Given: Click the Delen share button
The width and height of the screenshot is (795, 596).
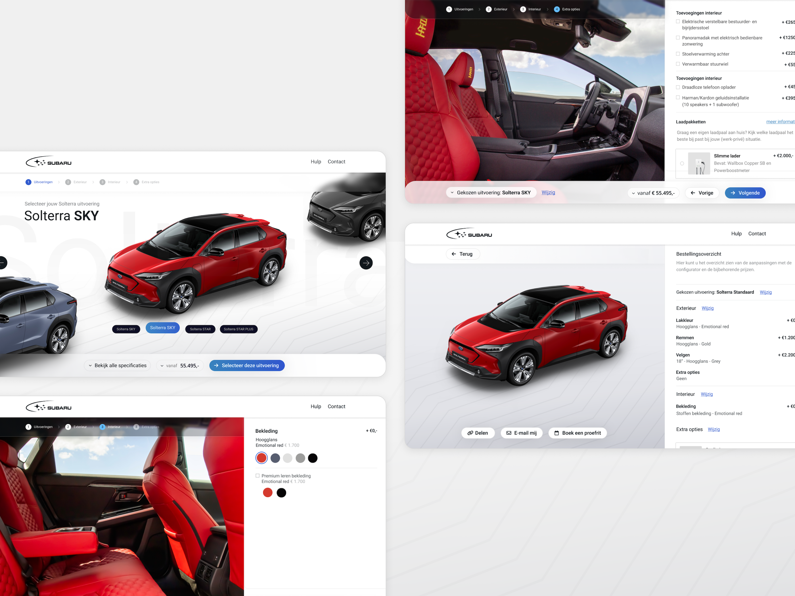Looking at the screenshot, I should click(x=478, y=433).
